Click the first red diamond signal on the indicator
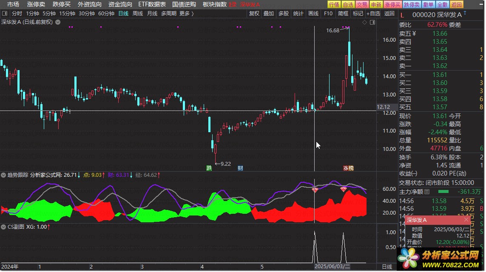 [315, 190]
